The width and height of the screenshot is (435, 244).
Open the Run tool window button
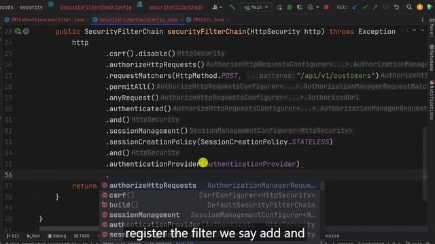coord(33,236)
